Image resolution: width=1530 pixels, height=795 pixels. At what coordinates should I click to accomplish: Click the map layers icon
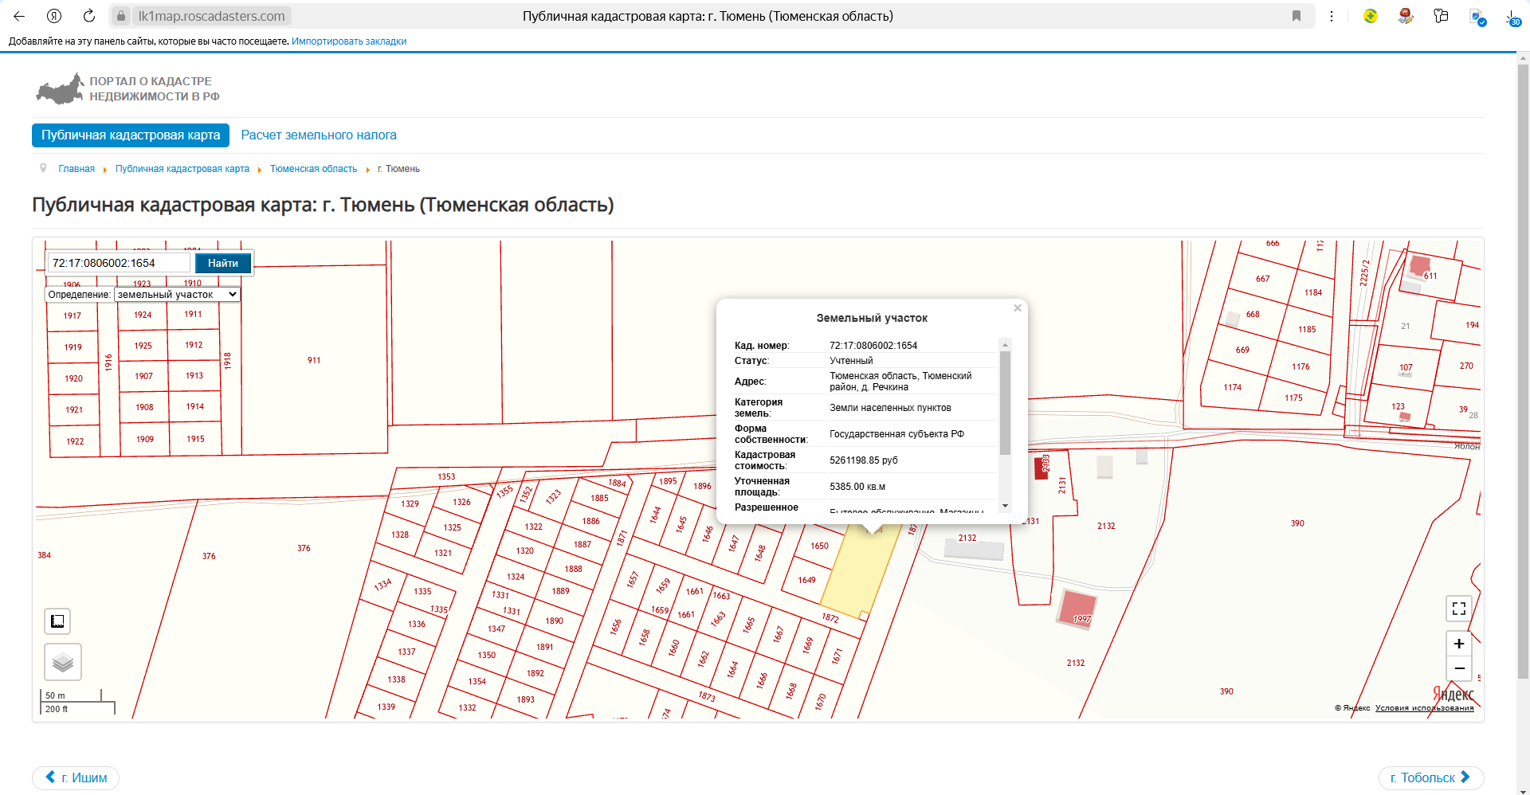63,662
